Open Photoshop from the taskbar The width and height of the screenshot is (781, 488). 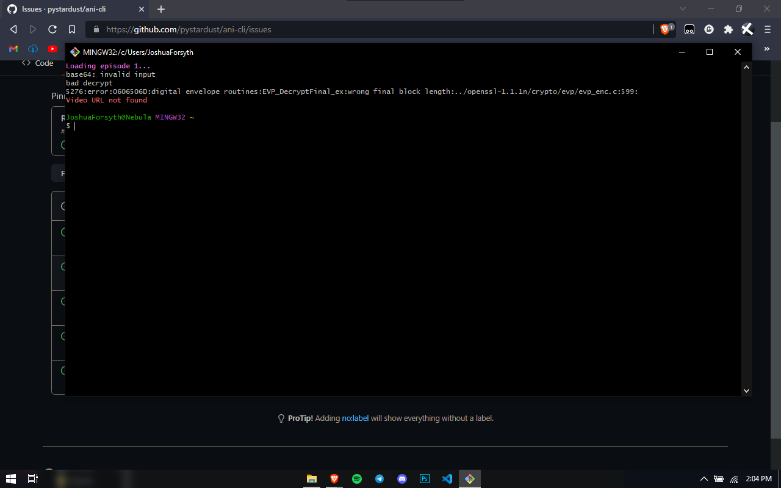[x=425, y=479]
